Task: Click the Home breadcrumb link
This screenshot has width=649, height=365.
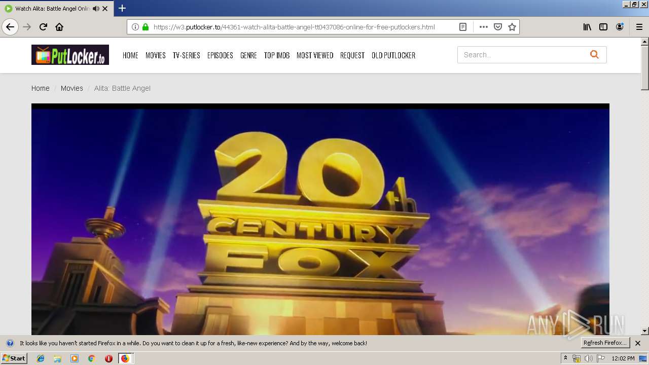Action: 41,88
